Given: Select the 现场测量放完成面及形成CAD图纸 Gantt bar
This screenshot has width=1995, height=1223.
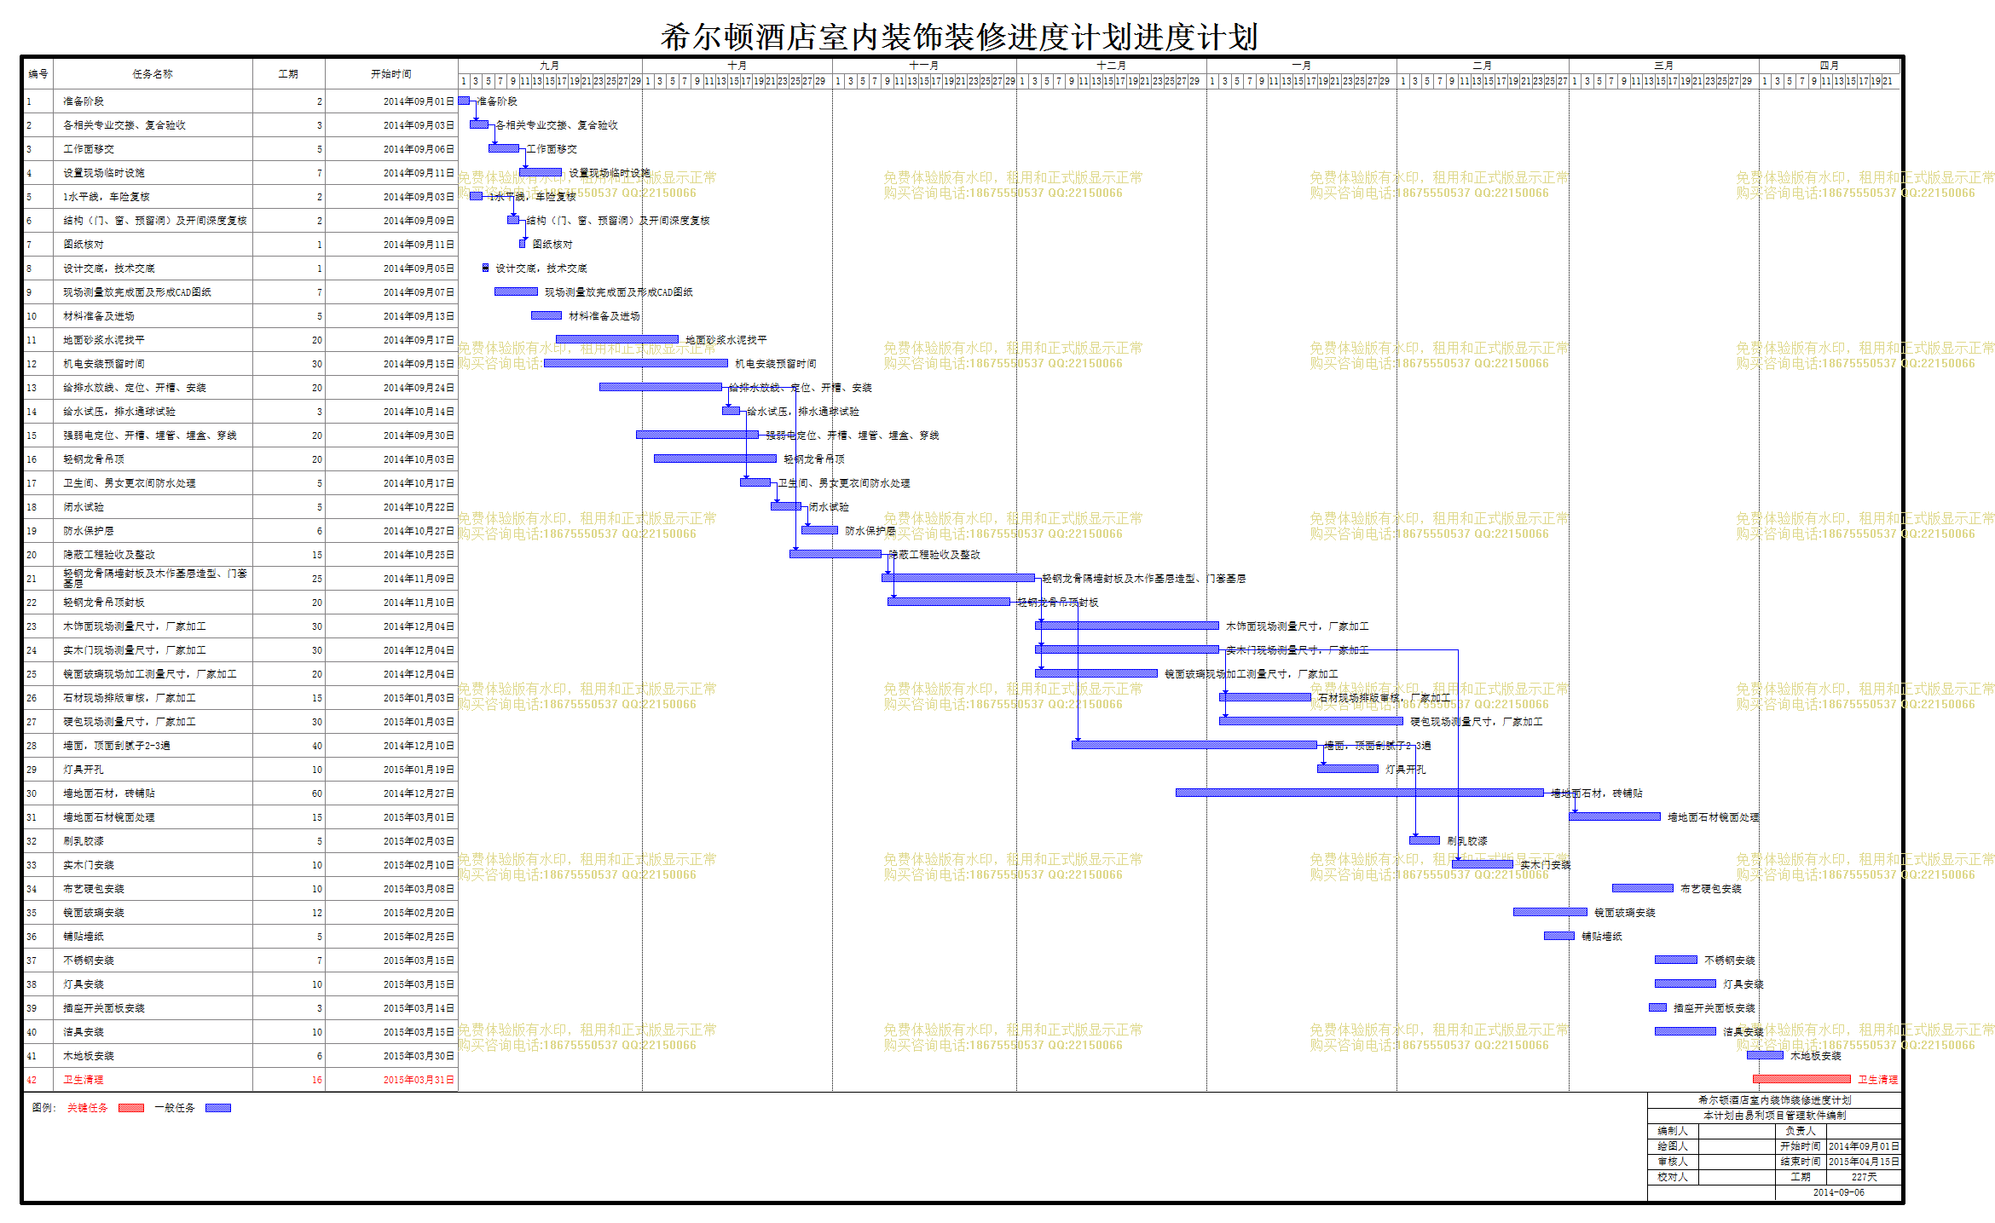Looking at the screenshot, I should pyautogui.click(x=516, y=291).
